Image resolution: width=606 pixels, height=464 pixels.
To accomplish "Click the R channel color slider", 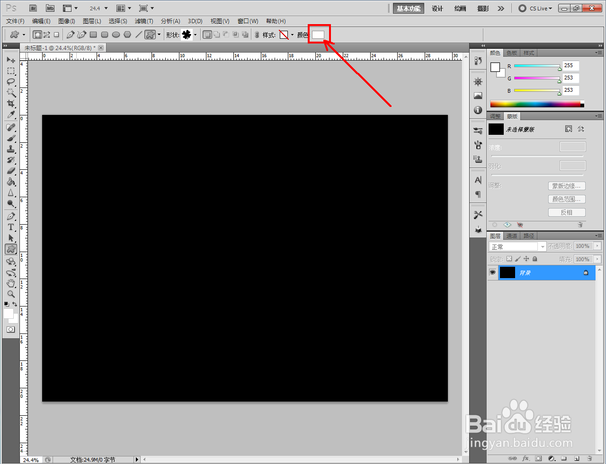I will pyautogui.click(x=537, y=66).
